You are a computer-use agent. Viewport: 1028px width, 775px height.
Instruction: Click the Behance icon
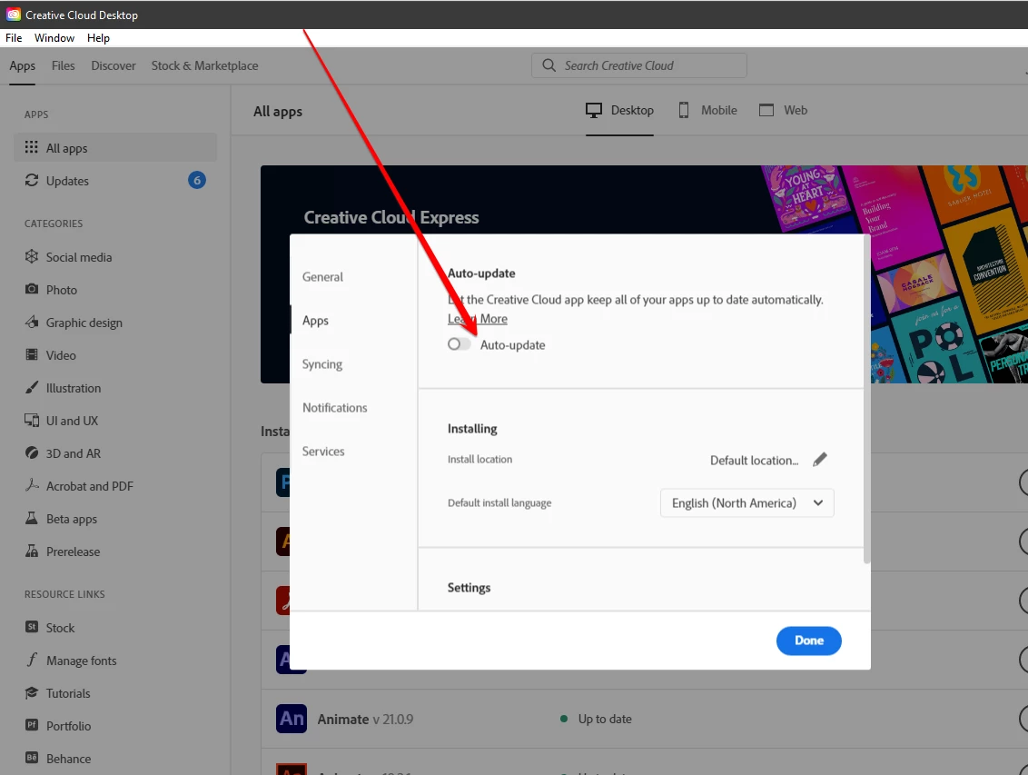[x=31, y=758]
